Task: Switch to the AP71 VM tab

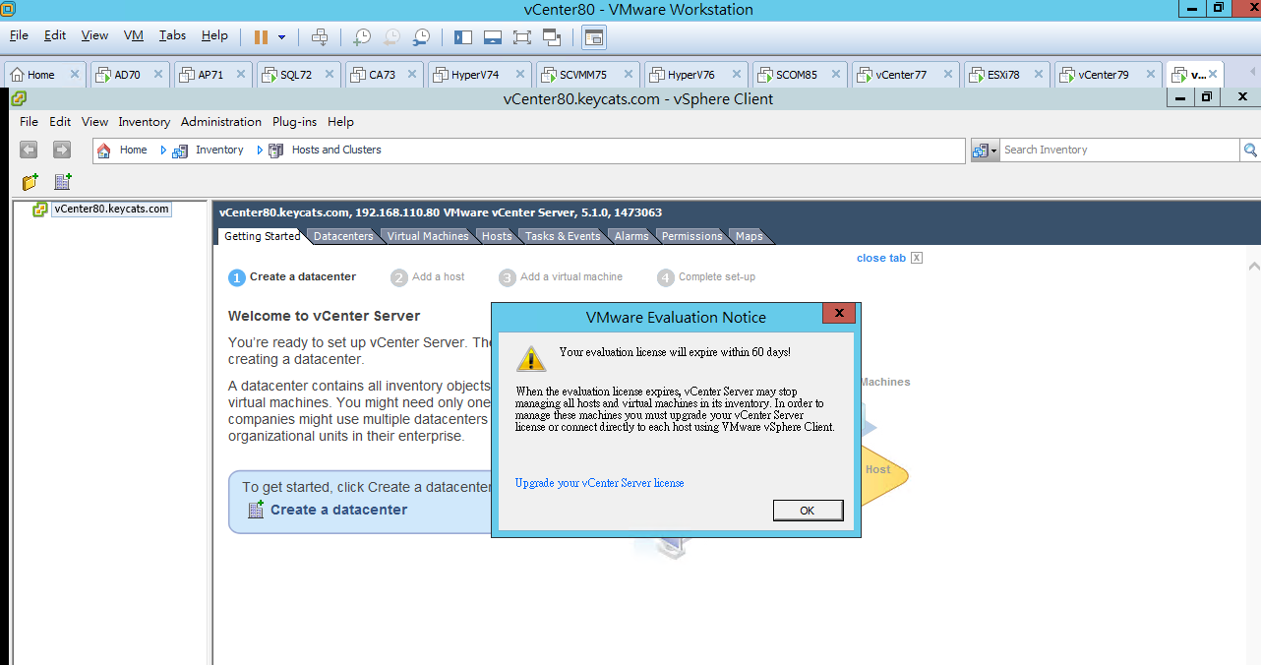Action: [210, 75]
